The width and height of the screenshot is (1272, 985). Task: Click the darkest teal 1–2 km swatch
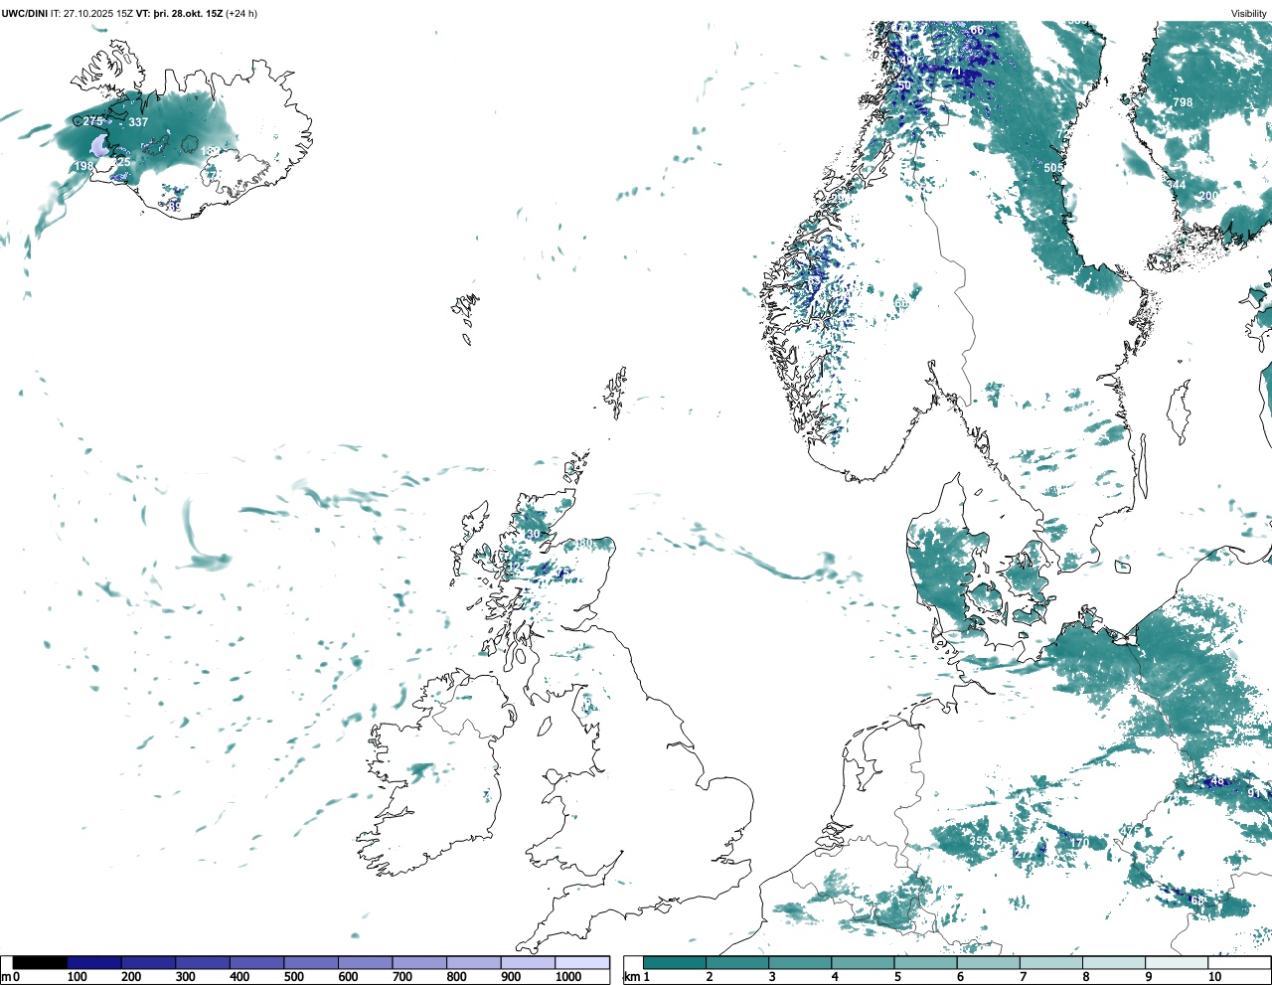(x=675, y=963)
